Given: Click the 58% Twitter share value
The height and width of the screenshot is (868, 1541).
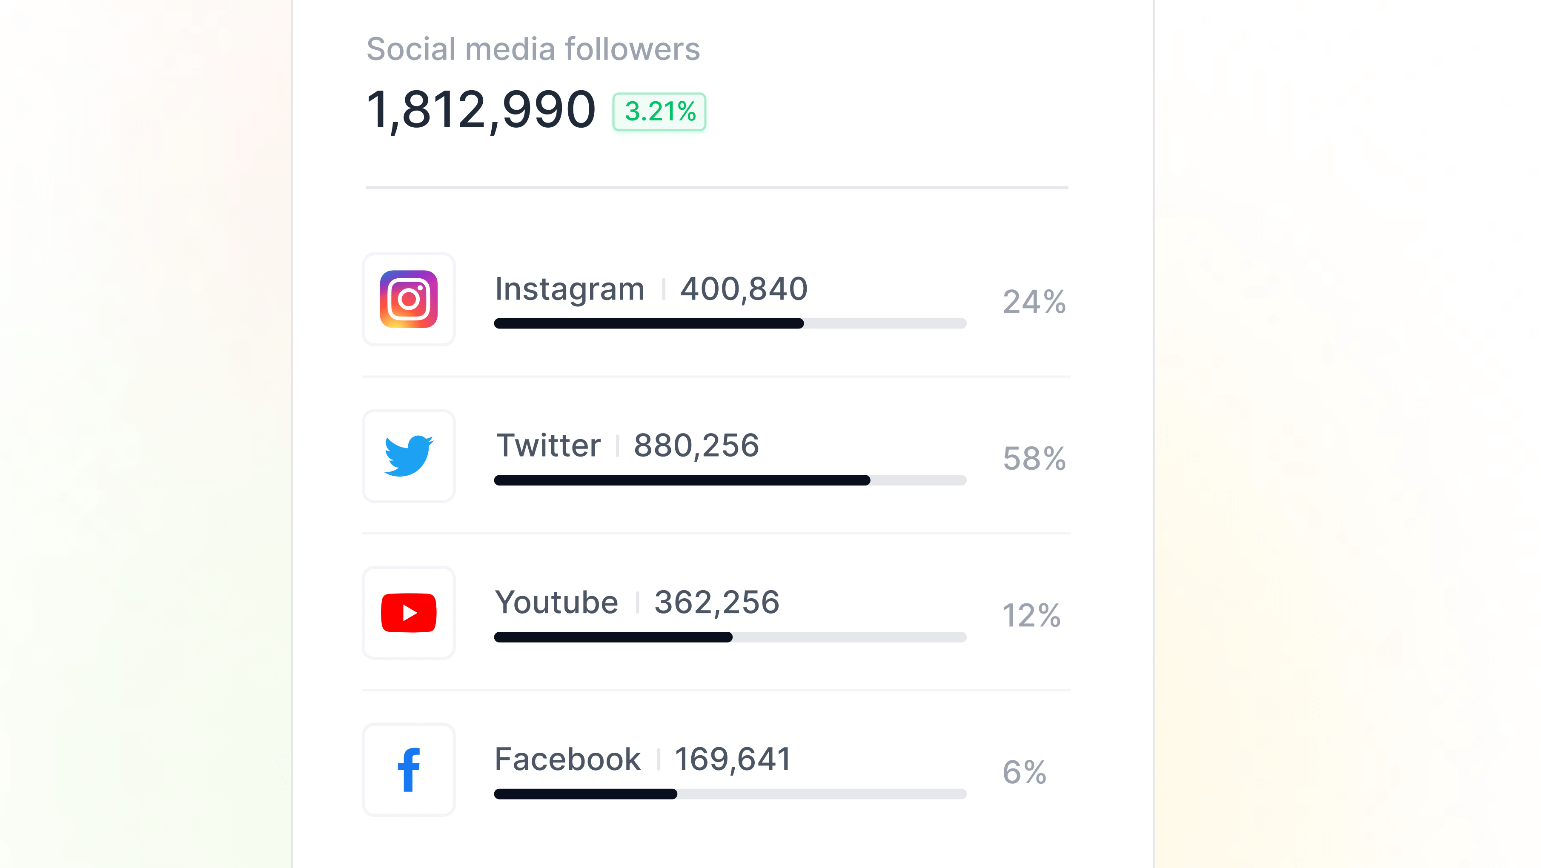Looking at the screenshot, I should 1034,459.
